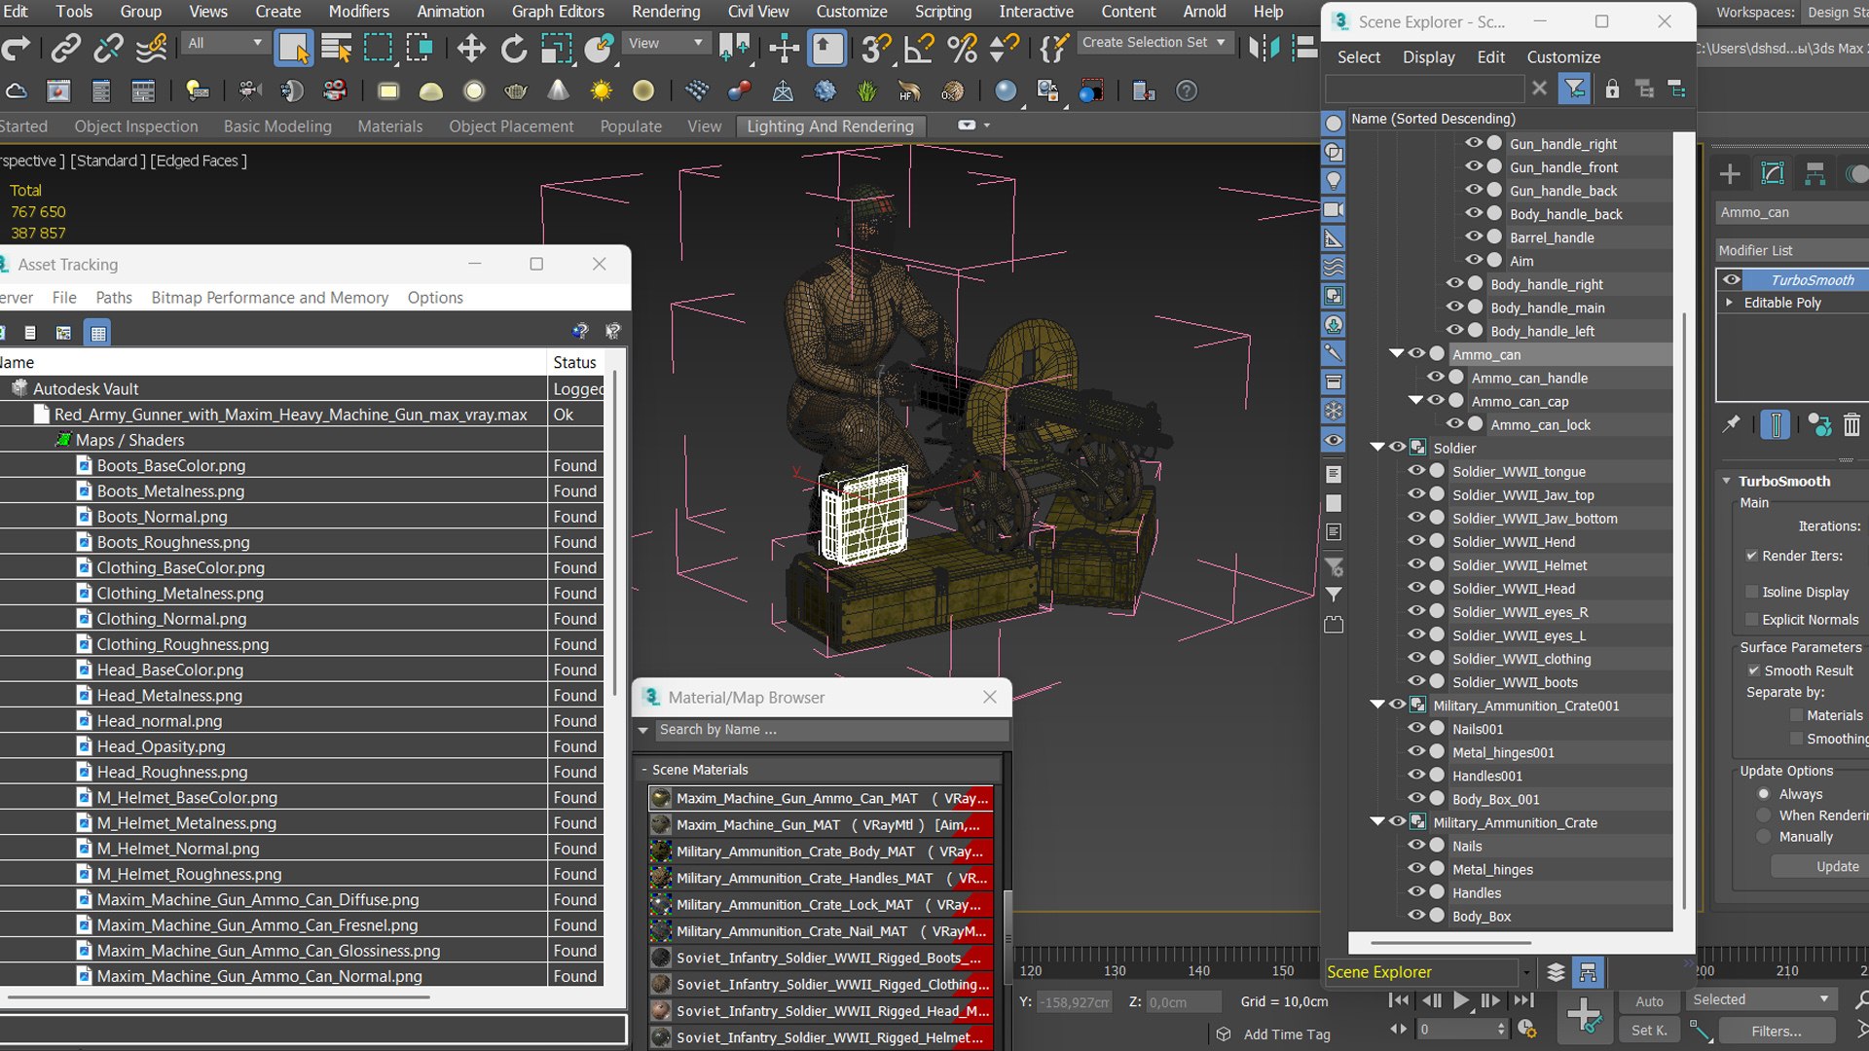This screenshot has width=1869, height=1051.
Task: Click the Select Object arrow tool
Action: 293,47
